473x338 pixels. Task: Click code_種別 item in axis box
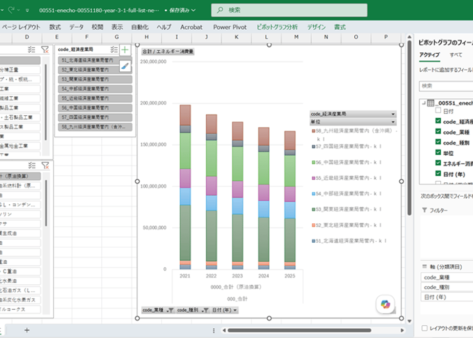[447, 287]
